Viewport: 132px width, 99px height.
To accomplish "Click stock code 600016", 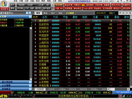I will point(55,61).
